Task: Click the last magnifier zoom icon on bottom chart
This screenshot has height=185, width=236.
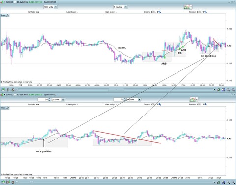Action: 233,182
